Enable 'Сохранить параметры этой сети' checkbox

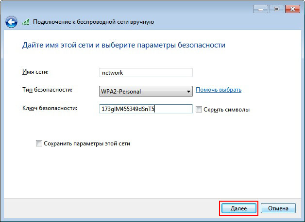(x=39, y=143)
